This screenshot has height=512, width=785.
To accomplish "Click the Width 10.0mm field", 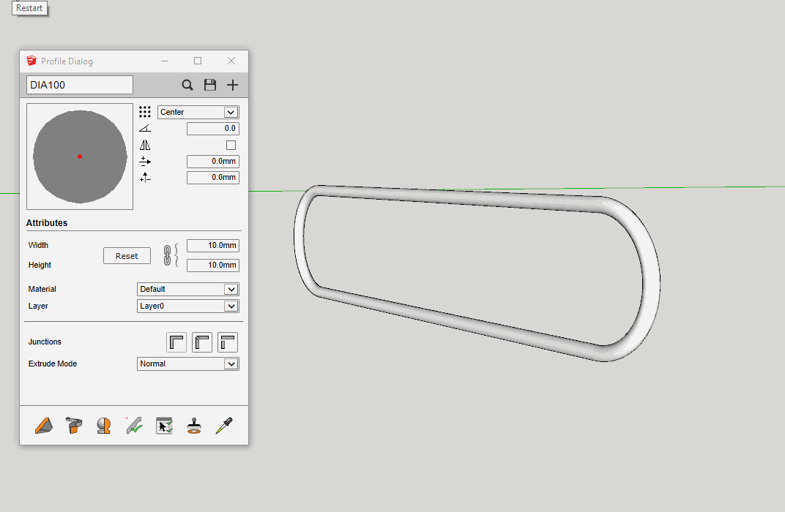I will tap(213, 246).
